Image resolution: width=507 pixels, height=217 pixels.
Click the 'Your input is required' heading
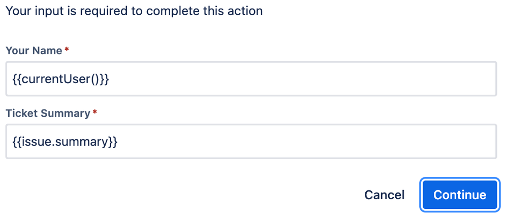[134, 11]
